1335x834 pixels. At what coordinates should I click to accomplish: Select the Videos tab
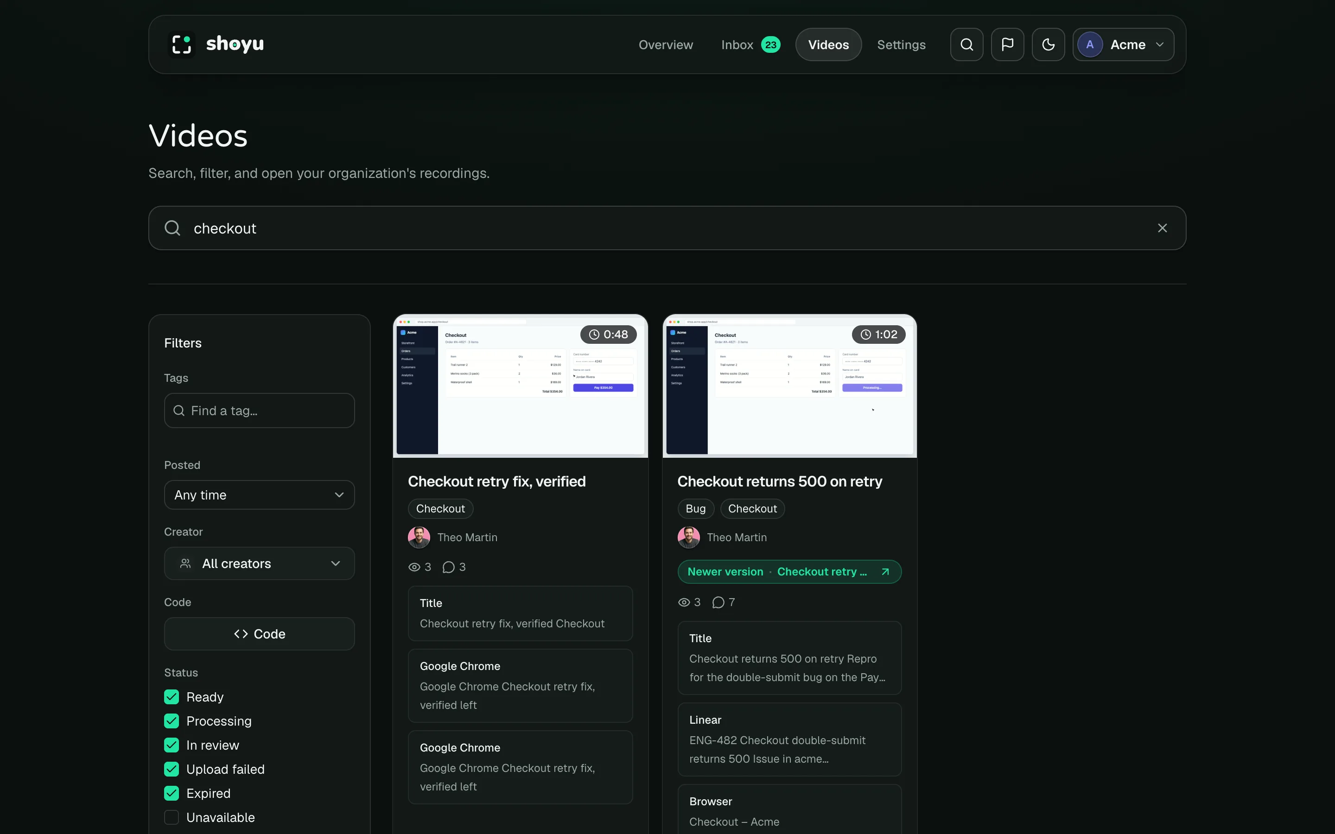pyautogui.click(x=829, y=44)
